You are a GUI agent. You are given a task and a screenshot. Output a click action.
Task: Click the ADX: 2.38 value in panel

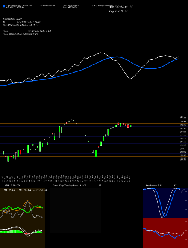[8, 190]
